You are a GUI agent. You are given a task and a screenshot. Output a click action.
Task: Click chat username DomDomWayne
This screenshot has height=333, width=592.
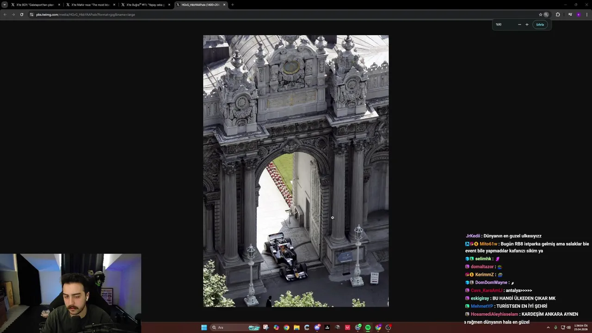click(x=491, y=283)
